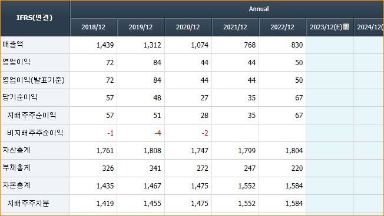Click total equity value 1,467

point(153,186)
